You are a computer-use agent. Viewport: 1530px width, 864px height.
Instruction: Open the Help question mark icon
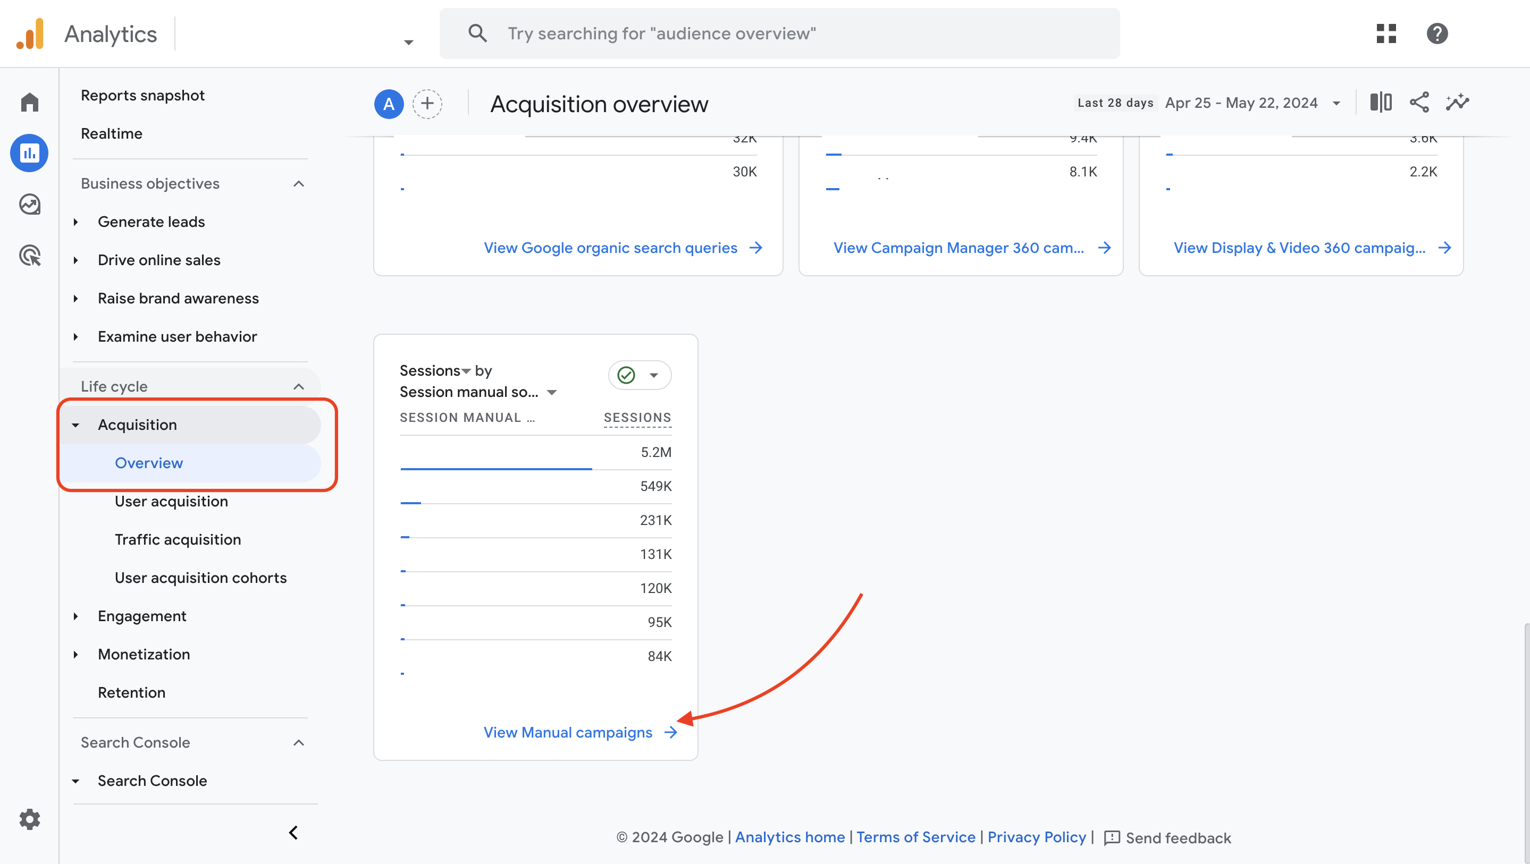(x=1437, y=34)
